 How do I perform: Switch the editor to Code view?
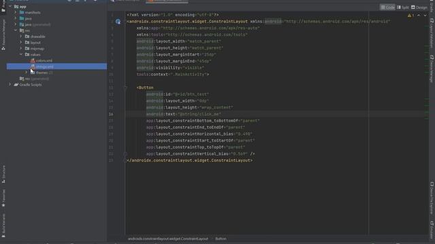pyautogui.click(x=387, y=7)
